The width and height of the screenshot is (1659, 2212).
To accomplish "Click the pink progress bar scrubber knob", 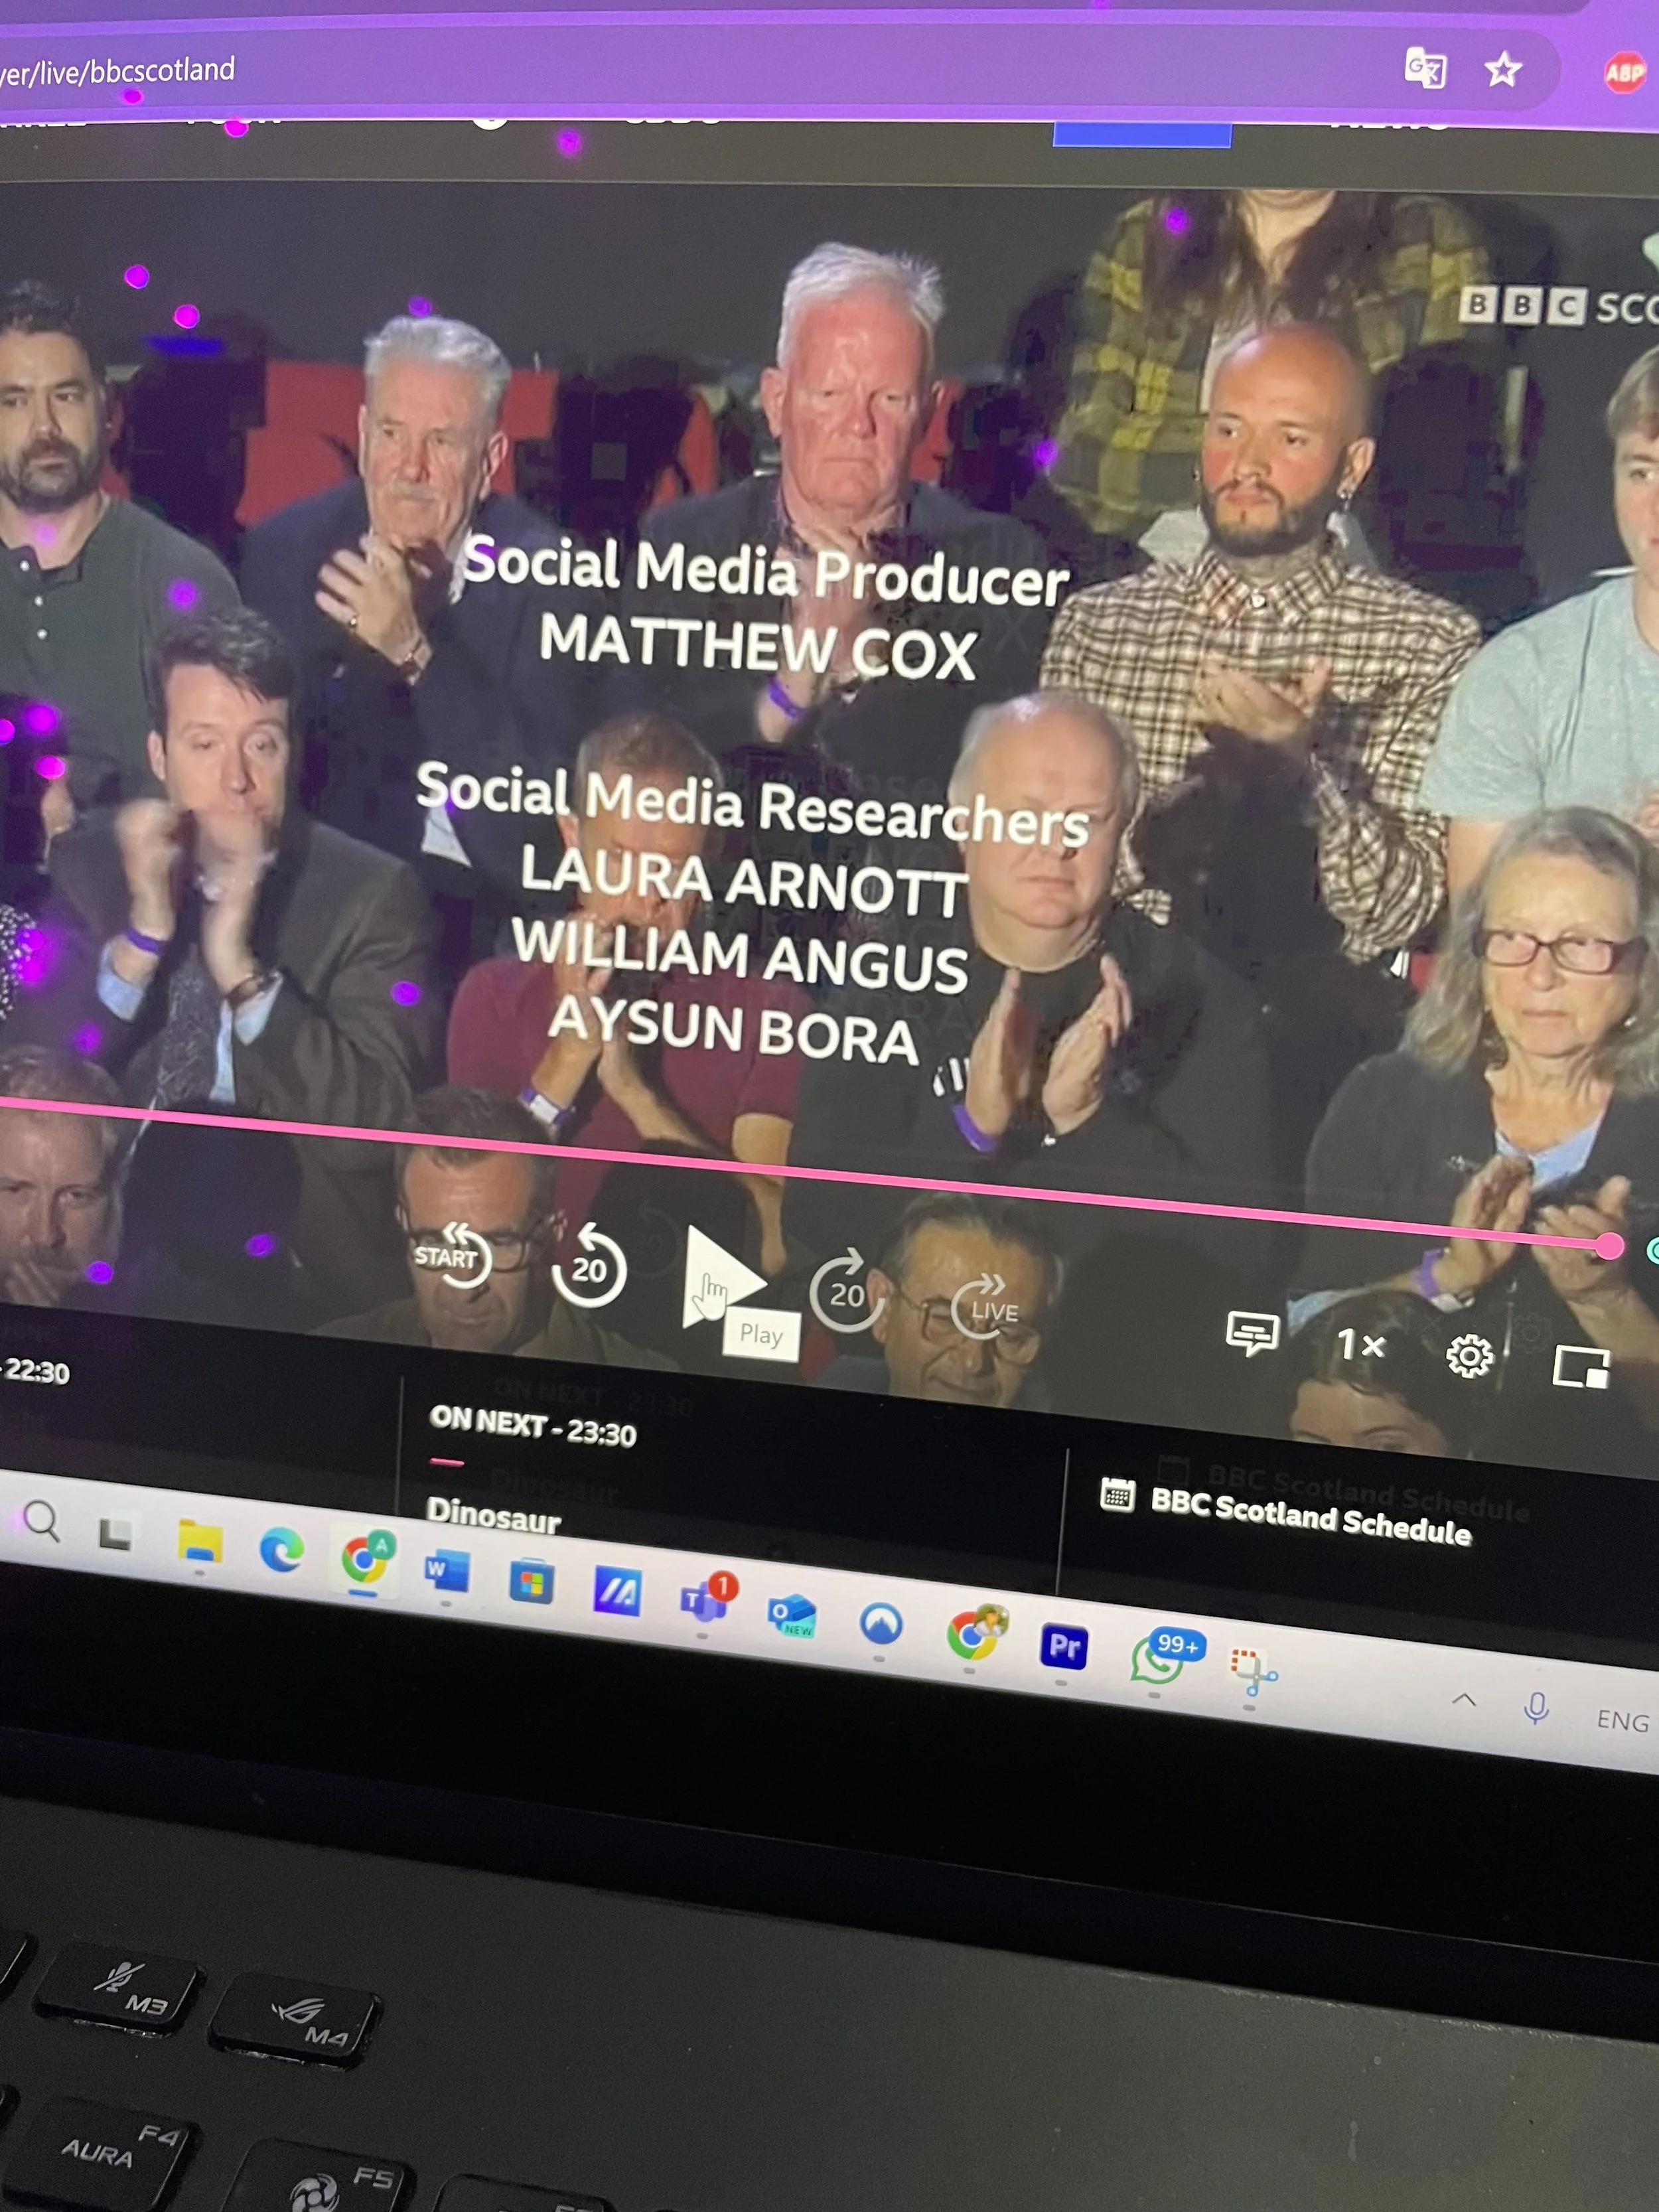I will coord(1609,1246).
